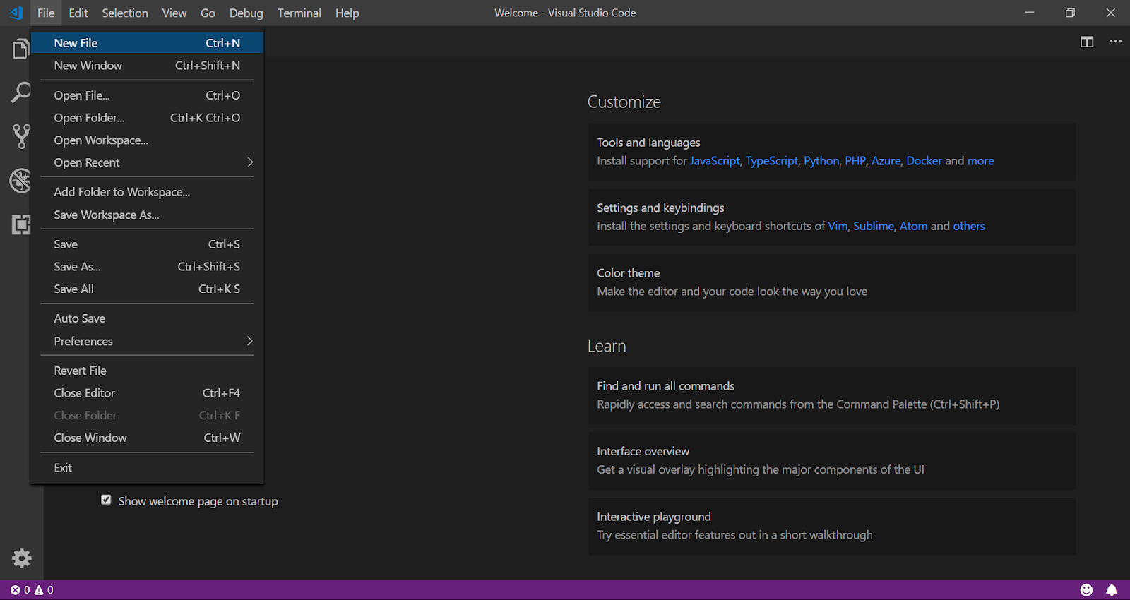Choose Open File... menu entry
The width and height of the screenshot is (1130, 600).
[x=147, y=95]
